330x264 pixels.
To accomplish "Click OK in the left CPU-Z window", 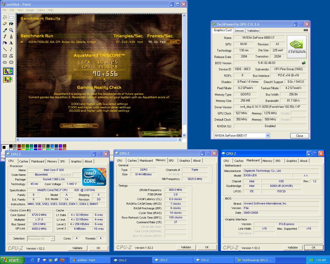I will click(x=98, y=248).
